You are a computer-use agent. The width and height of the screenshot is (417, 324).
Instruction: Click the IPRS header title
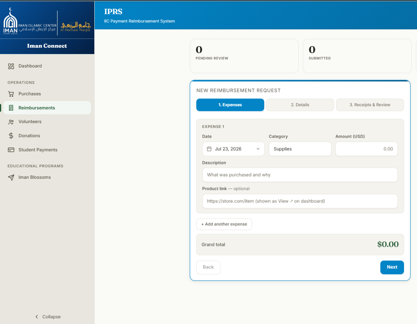113,12
